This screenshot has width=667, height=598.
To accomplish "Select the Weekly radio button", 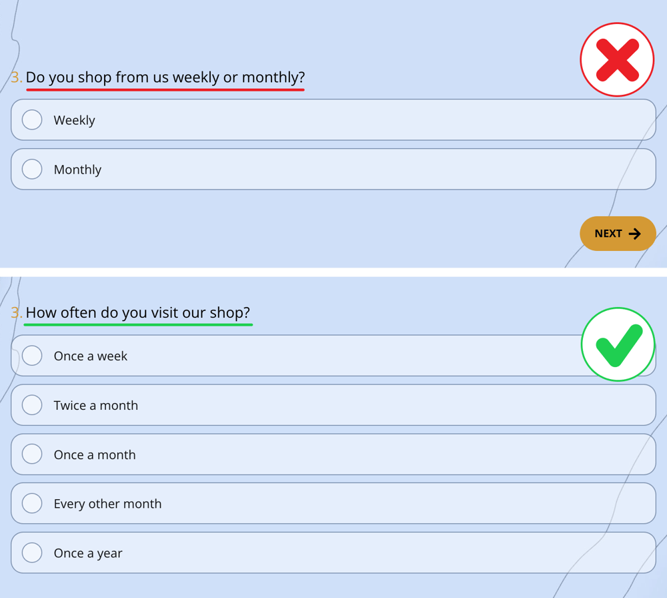I will [31, 119].
